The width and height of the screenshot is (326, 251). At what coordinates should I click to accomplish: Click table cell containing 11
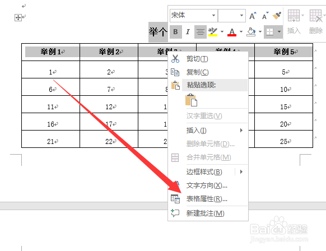click(51, 104)
